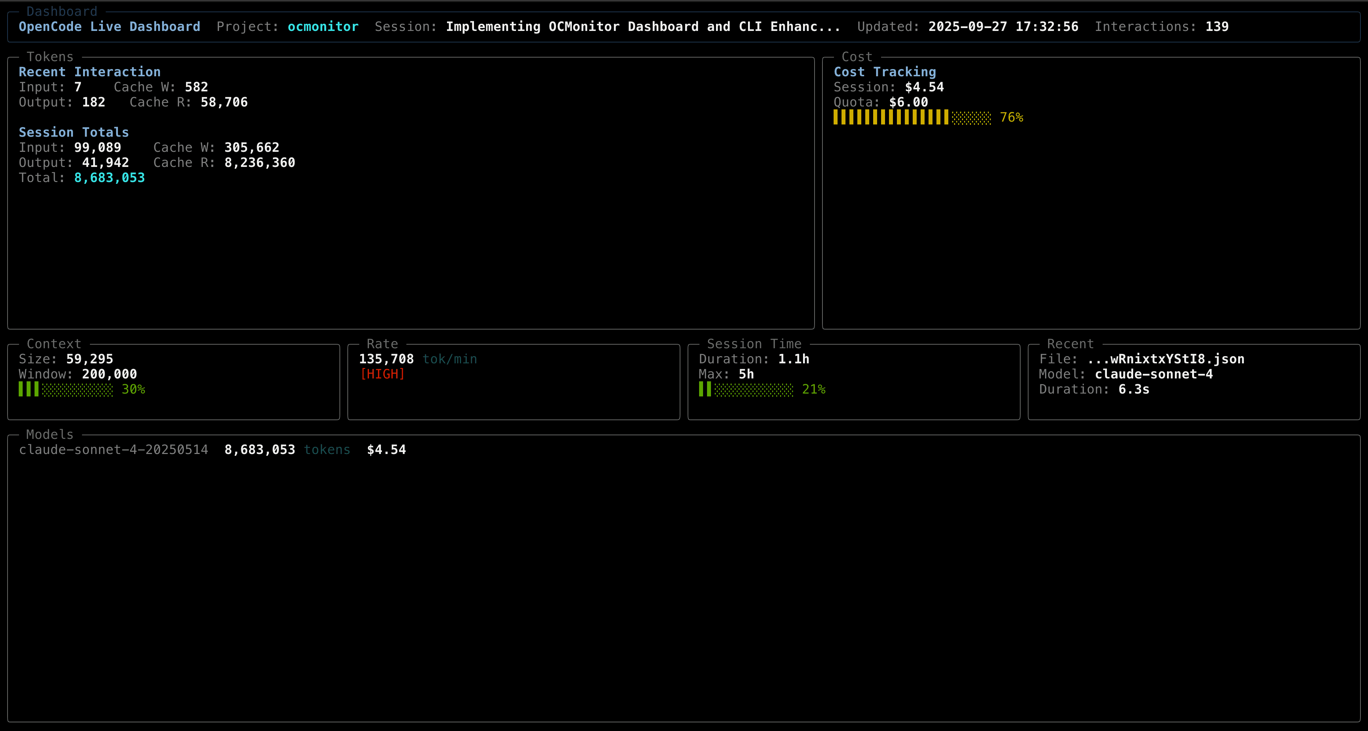
Task: Select the Cost panel header
Action: click(x=857, y=57)
